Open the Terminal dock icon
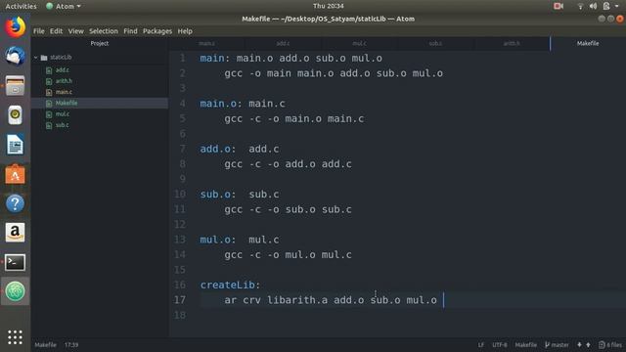626x352 pixels. [16, 262]
